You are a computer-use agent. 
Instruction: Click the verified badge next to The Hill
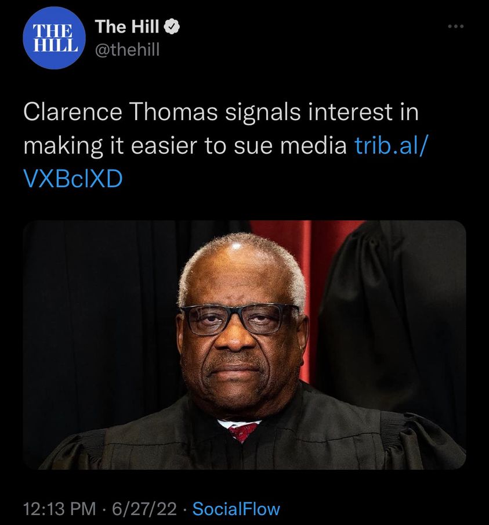[173, 26]
